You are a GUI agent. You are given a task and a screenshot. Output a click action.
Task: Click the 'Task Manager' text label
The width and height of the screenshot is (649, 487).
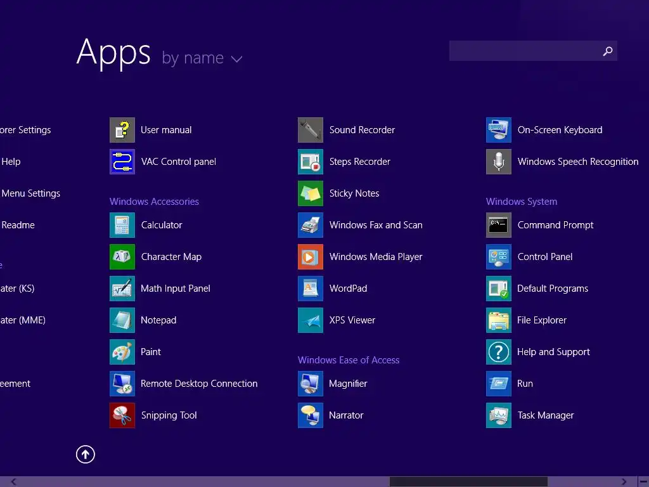pos(546,415)
